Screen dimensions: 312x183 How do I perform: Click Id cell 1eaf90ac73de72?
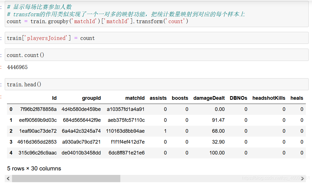[38, 131]
